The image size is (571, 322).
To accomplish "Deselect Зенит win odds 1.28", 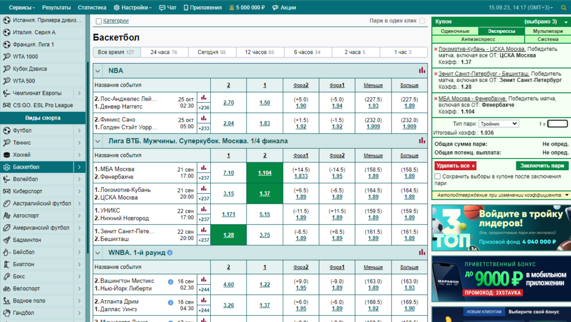I will pos(229,235).
